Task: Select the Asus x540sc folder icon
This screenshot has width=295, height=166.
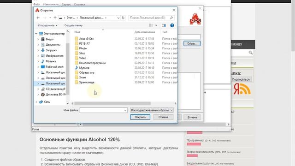Action: [77, 39]
